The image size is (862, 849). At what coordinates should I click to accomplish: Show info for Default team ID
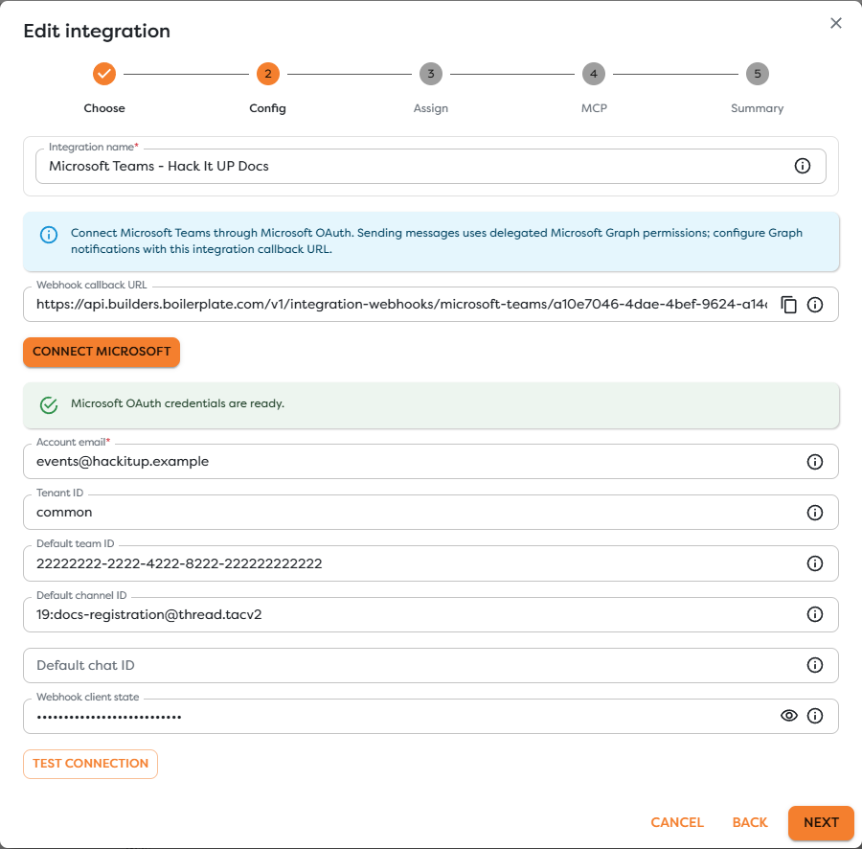coord(815,563)
